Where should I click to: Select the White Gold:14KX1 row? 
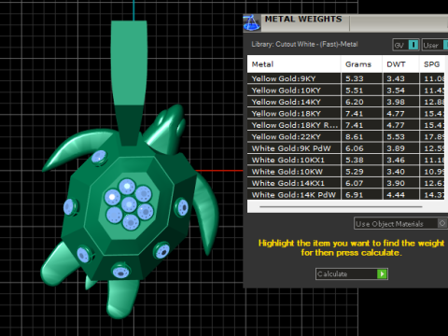[346, 183]
